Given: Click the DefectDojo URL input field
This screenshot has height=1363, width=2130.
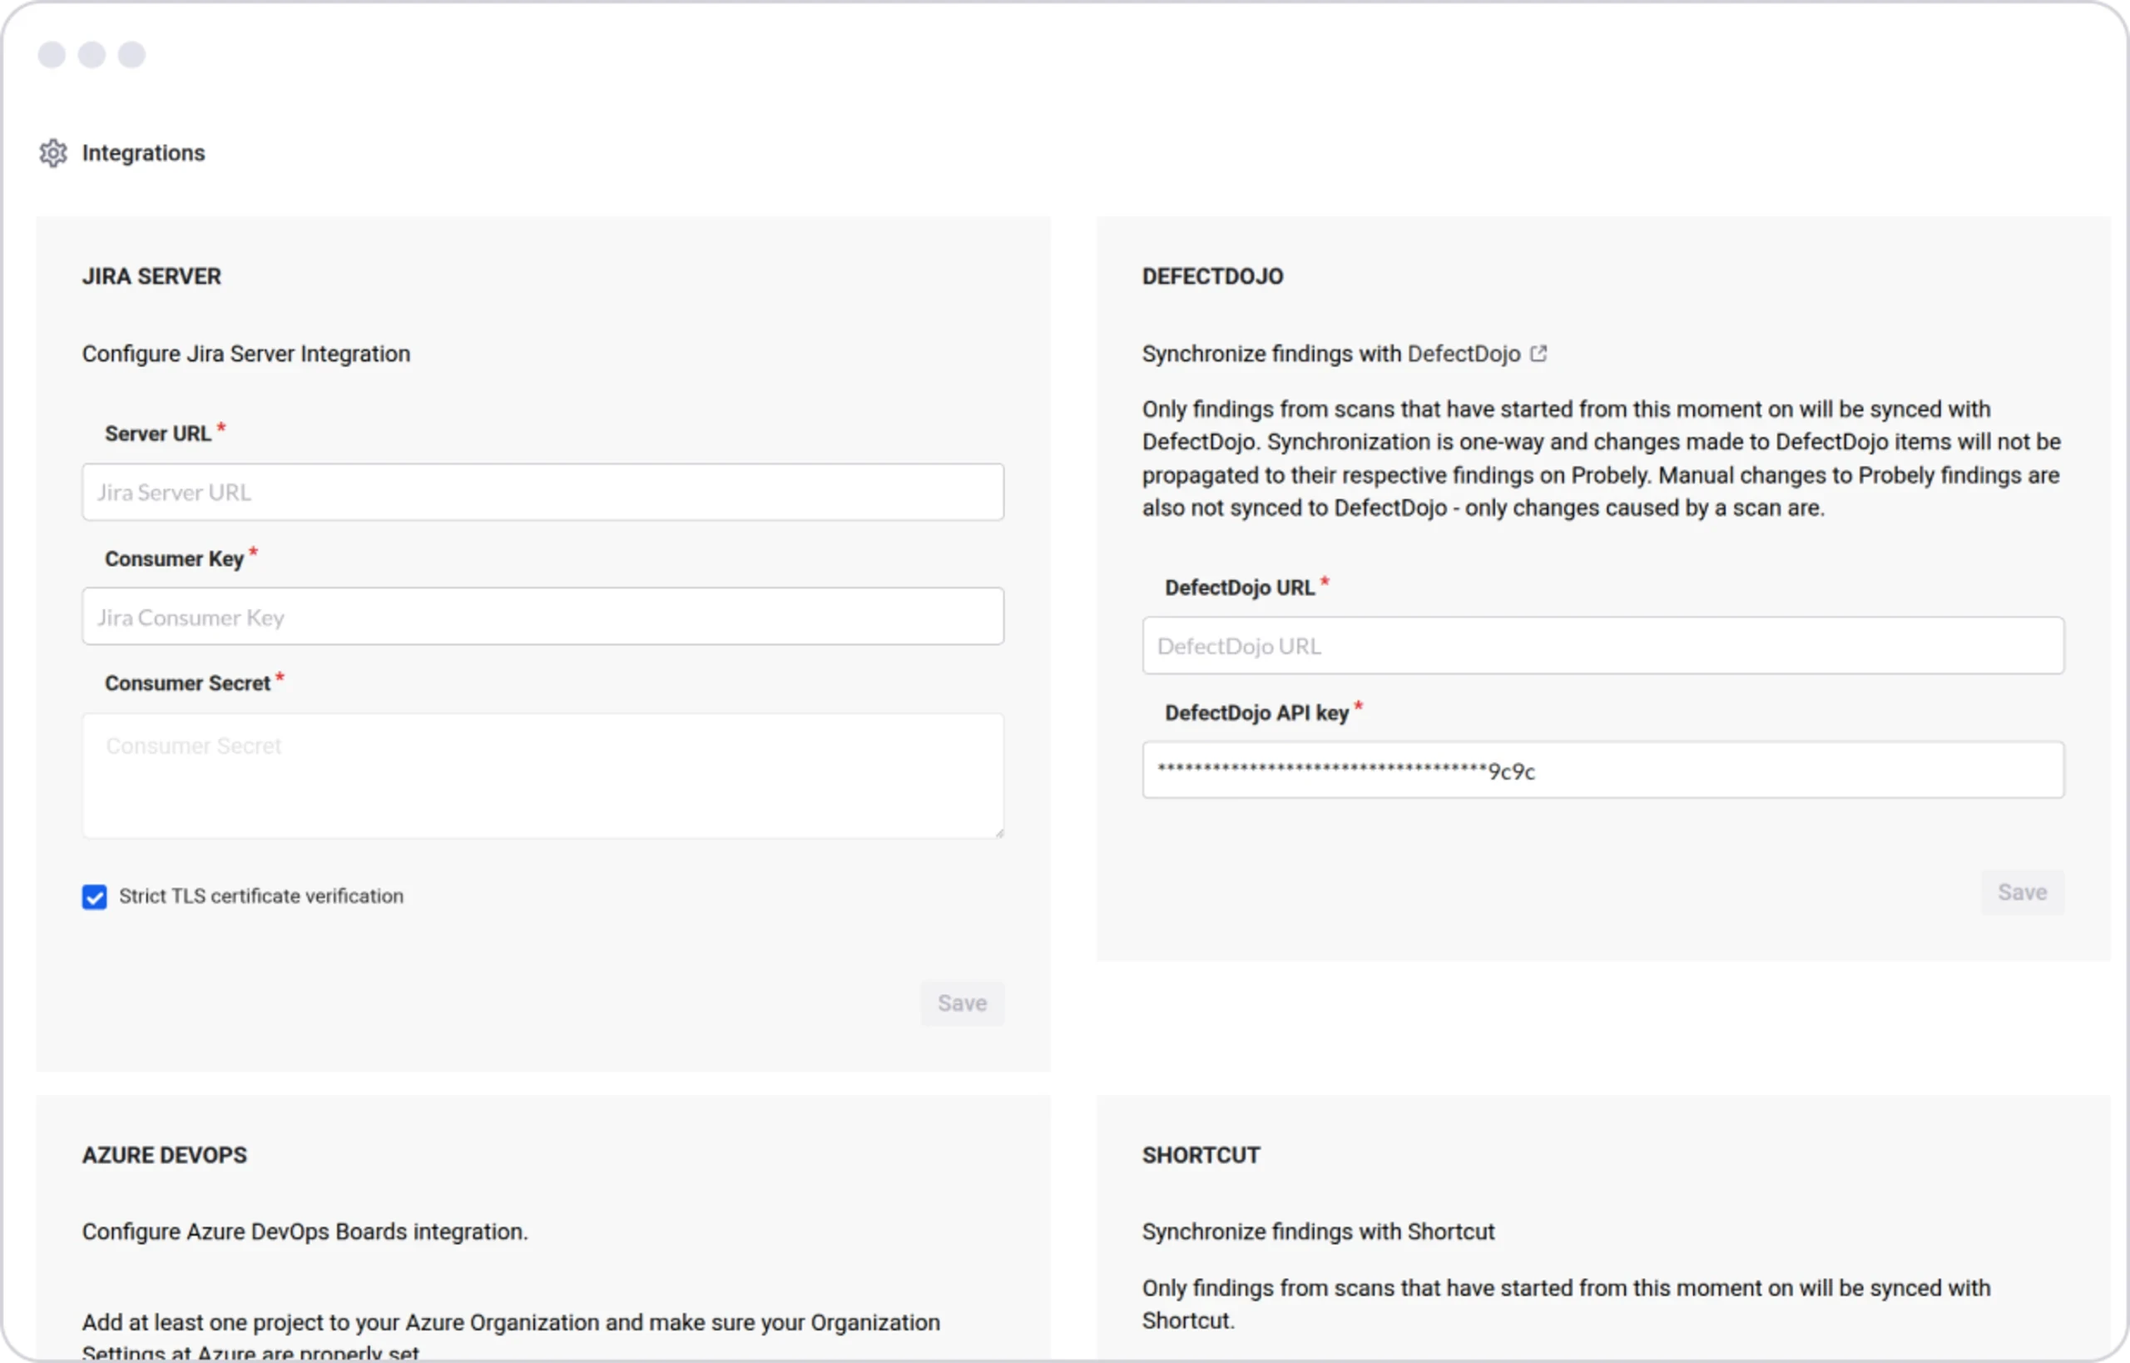Looking at the screenshot, I should click(x=1603, y=645).
